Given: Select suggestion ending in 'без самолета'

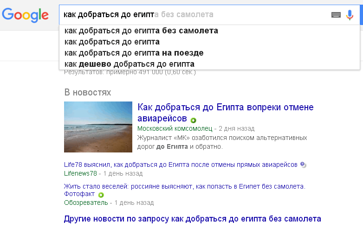Looking at the screenshot, I should click(141, 31).
